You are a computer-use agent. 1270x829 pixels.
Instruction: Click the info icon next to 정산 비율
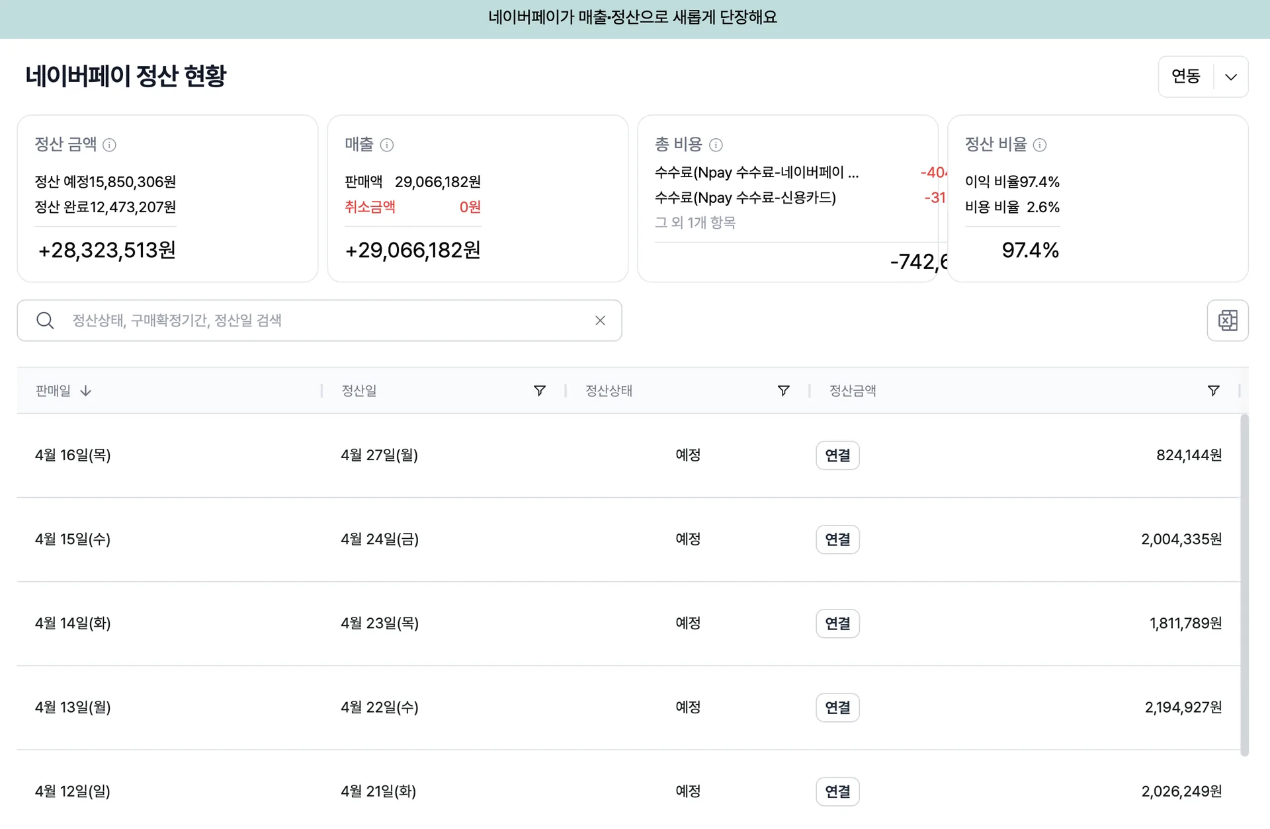point(1040,145)
